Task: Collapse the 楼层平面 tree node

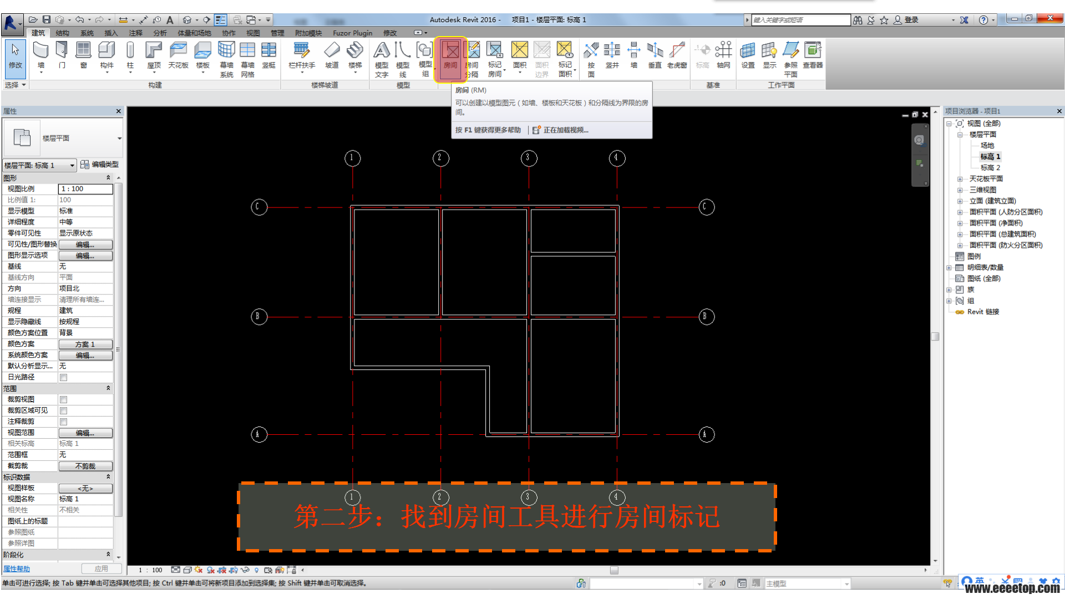Action: click(960, 134)
